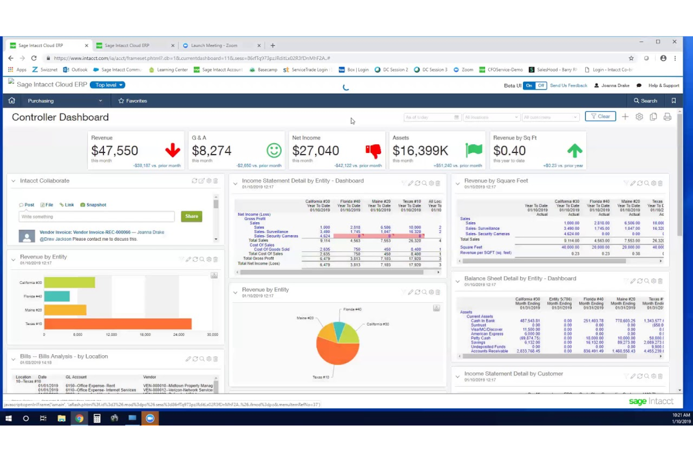Screen dimensions: 693x462
Task: Turn Beta UI On
Action: point(529,86)
